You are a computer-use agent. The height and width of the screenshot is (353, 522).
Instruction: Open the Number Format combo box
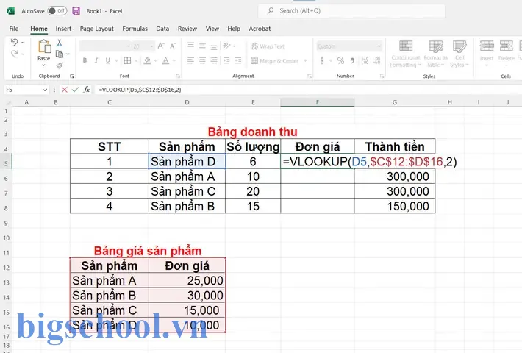tap(349, 46)
